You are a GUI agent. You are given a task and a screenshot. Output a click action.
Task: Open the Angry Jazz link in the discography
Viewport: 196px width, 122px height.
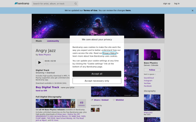pos(148,113)
